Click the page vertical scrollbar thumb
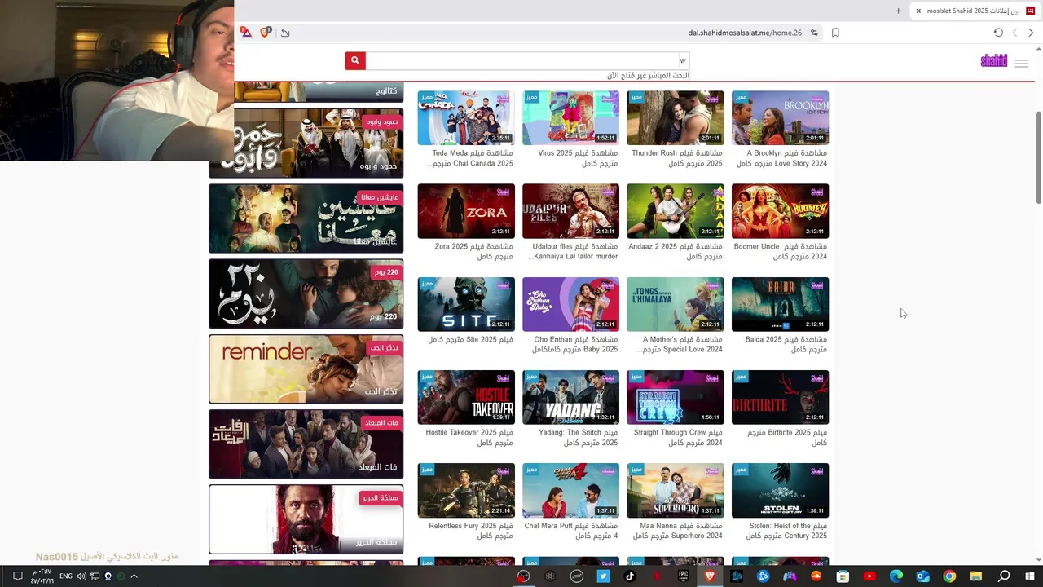Screen dimensions: 1043x587 (x=1039, y=157)
